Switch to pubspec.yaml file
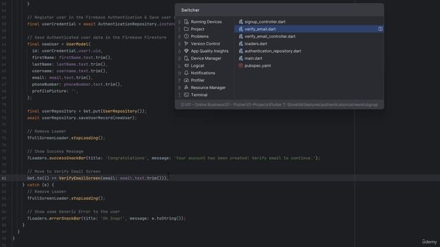The height and width of the screenshot is (247, 440). pyautogui.click(x=258, y=66)
